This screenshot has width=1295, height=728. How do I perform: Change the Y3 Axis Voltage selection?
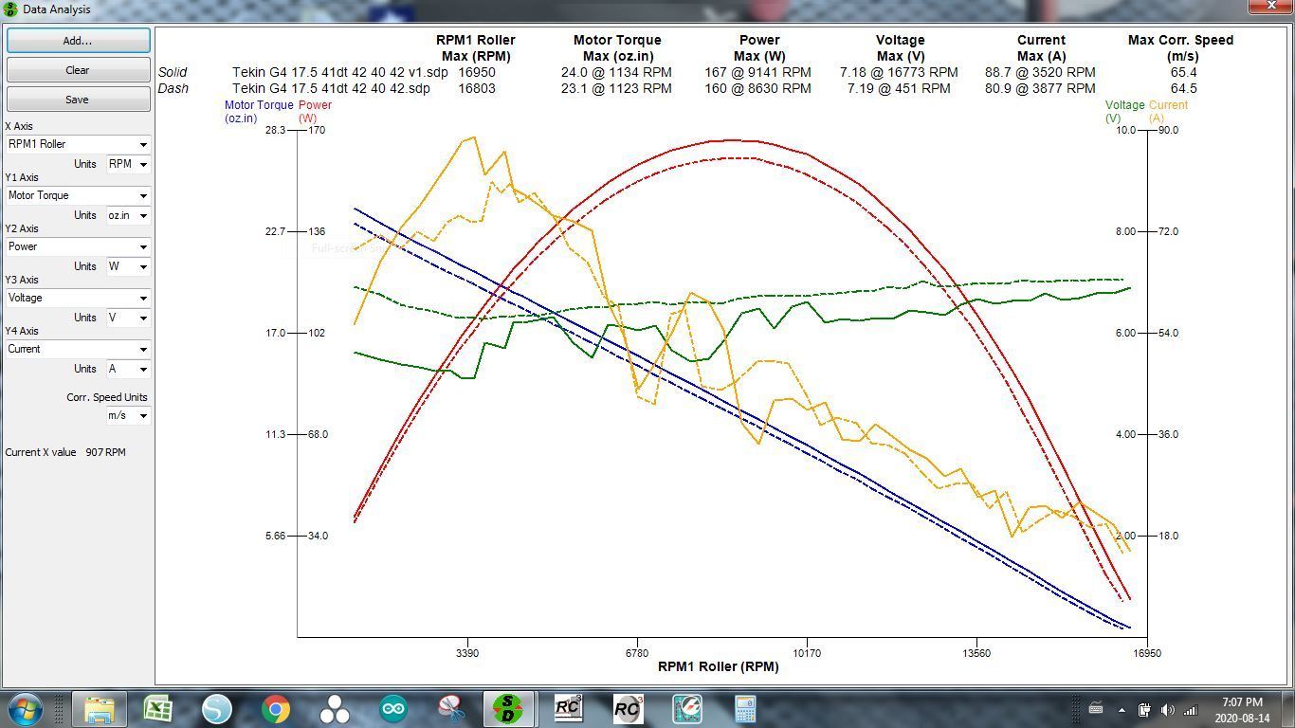click(78, 298)
